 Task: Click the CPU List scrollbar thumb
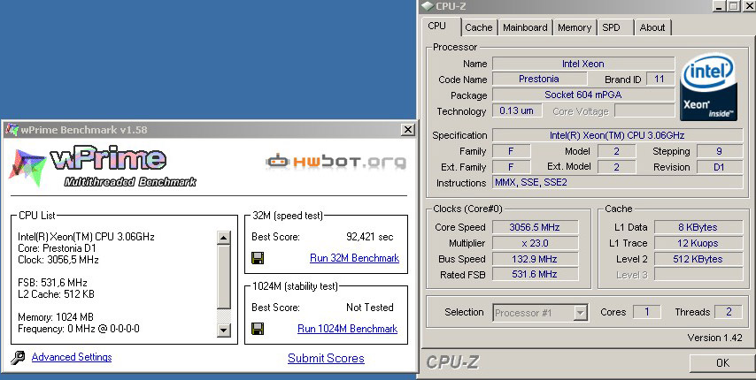(x=224, y=277)
